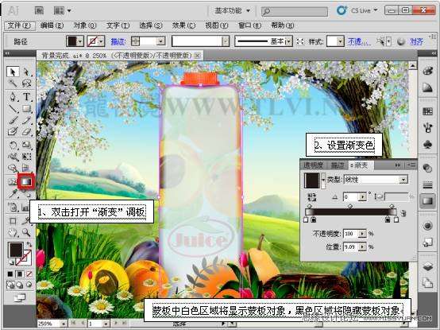Select the Direct Selection tool
The width and height of the screenshot is (440, 330).
27,72
